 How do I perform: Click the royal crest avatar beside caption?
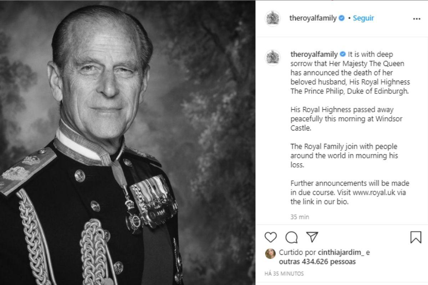click(x=273, y=57)
